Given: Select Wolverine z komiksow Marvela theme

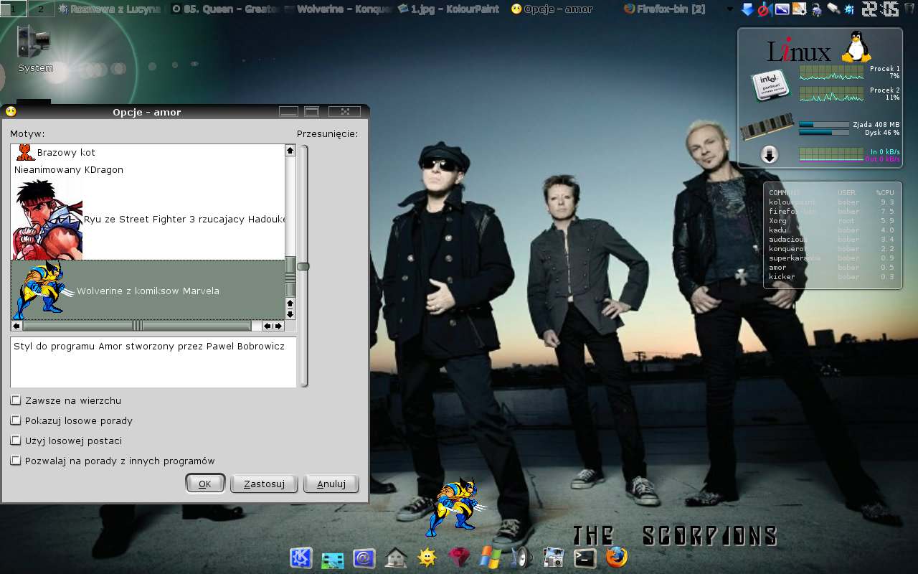Looking at the screenshot, I should [148, 291].
